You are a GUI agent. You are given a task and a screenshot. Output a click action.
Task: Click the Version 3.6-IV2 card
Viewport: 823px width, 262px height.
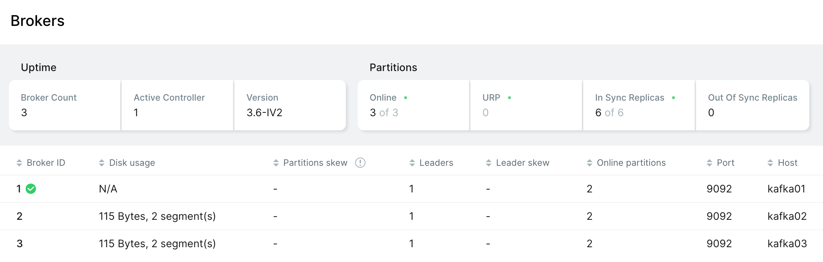pos(290,105)
